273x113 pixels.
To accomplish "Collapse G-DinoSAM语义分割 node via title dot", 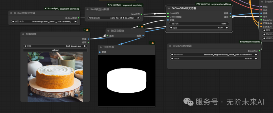I will click(169, 8).
